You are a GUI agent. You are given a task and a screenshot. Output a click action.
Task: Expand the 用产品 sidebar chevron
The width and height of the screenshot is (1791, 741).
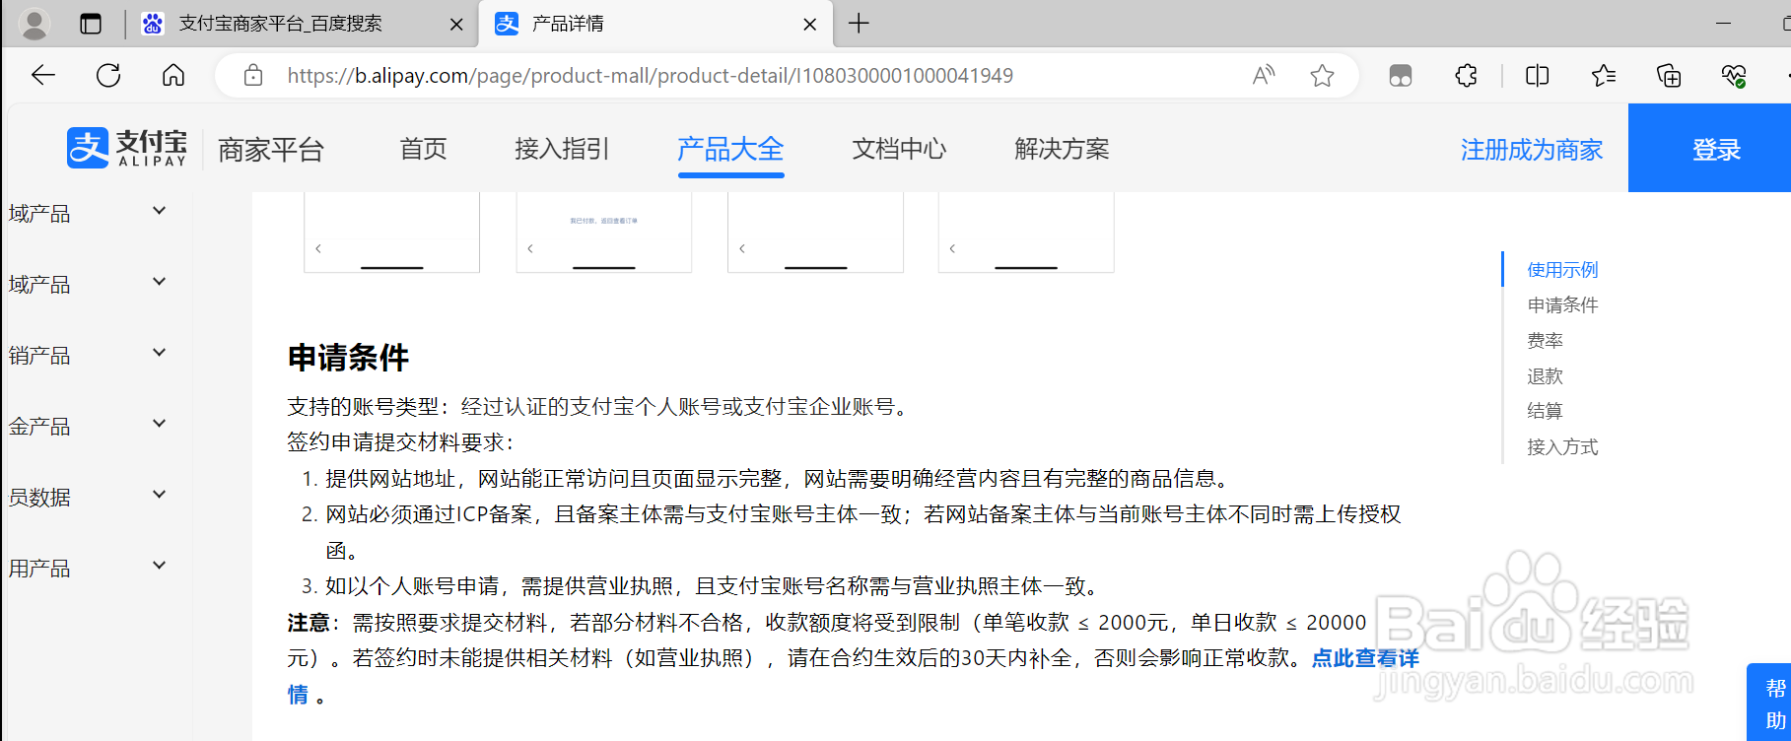159,566
